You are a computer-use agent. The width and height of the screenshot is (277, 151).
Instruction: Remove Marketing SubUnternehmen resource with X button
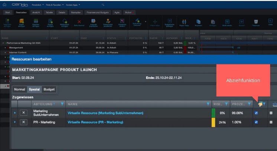(24, 113)
